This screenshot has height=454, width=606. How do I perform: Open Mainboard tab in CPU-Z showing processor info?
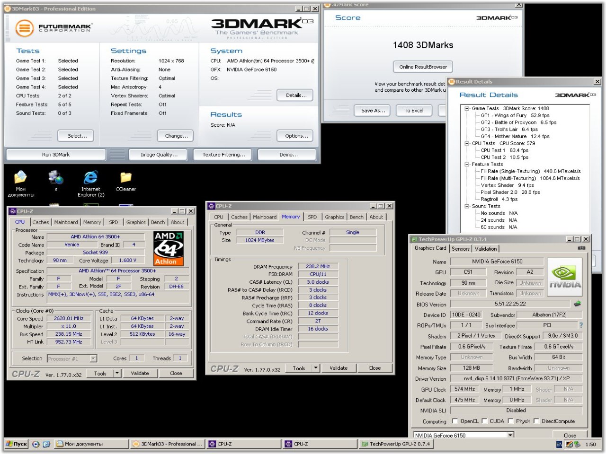[x=66, y=222]
